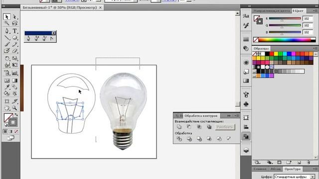The width and height of the screenshot is (319, 179).
Task: Switch to the Направляющая цвета tab
Action: [x=271, y=11]
